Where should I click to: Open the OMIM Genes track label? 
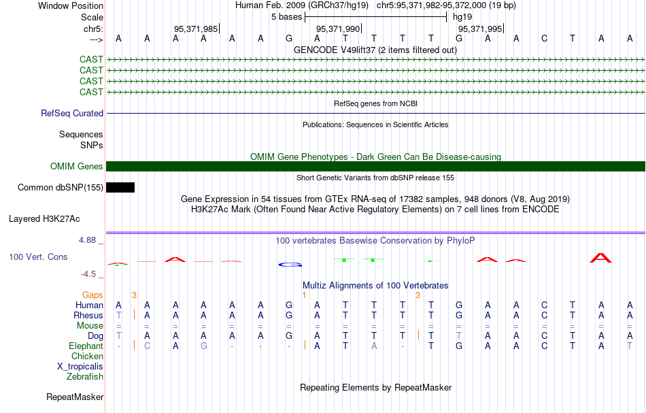(76, 166)
